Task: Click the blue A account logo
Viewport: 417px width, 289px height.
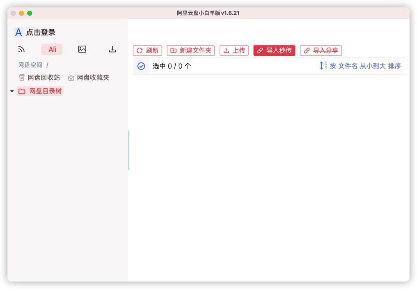Action: [x=18, y=32]
